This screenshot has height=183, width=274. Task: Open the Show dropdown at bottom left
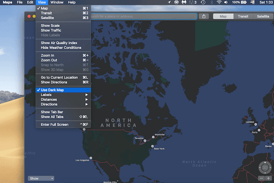click(x=41, y=178)
